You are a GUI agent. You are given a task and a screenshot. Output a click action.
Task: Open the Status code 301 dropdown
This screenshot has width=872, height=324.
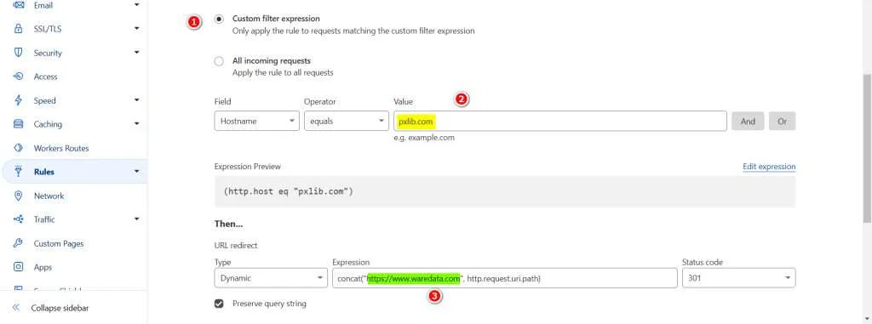coord(738,278)
